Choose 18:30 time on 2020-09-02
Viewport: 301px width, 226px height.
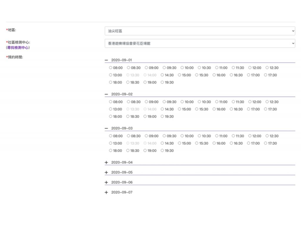click(x=128, y=117)
